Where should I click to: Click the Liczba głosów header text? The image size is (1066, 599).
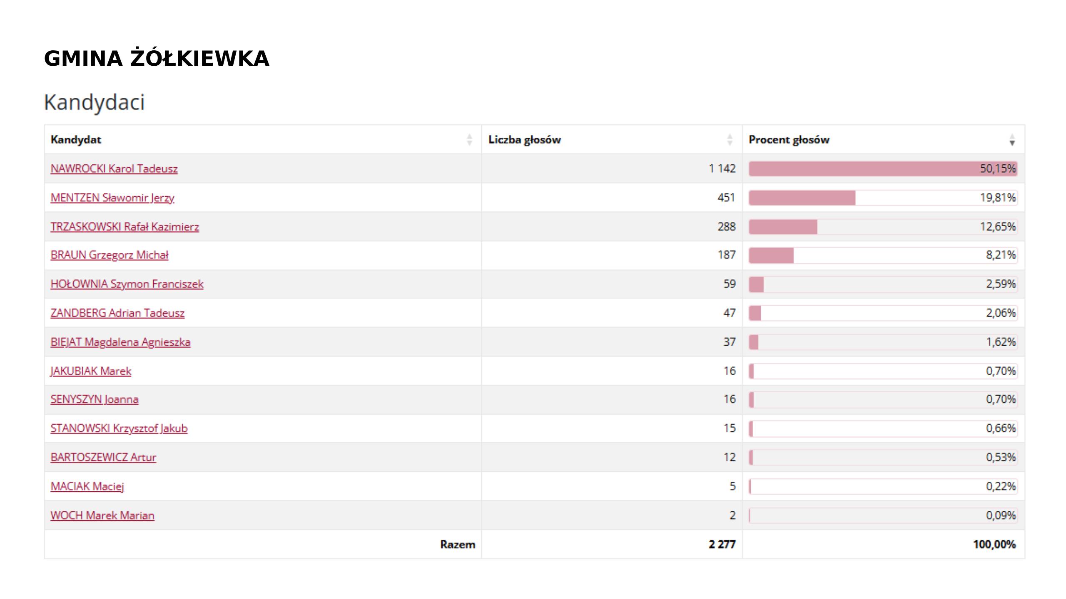[x=525, y=140]
